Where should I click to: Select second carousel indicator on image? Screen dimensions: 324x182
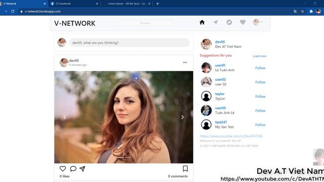(128, 157)
